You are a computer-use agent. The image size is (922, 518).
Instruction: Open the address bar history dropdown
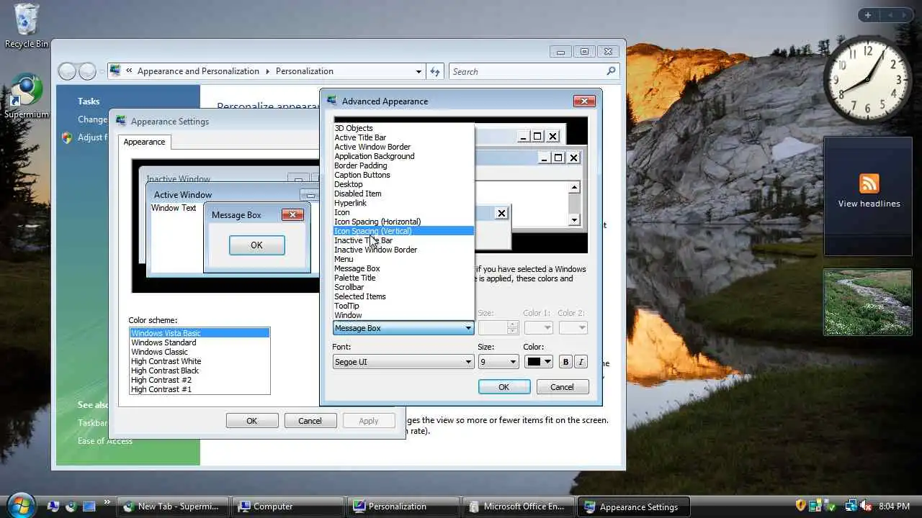point(419,71)
